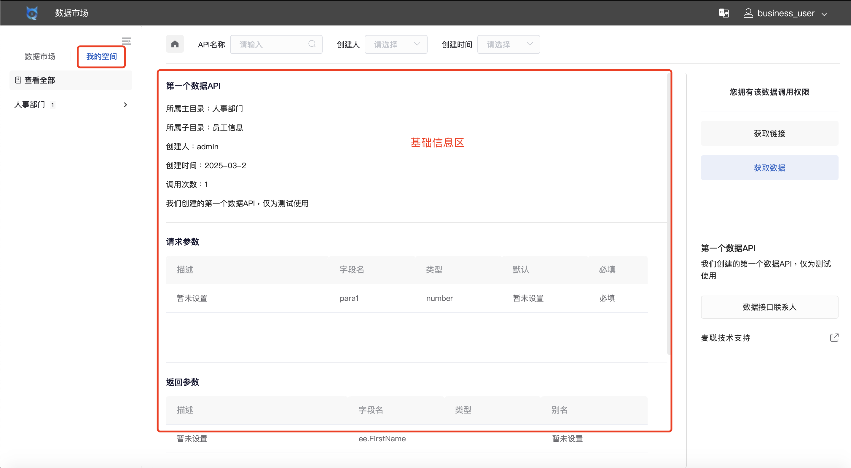Click the 人事部门 directory item
The height and width of the screenshot is (468, 851).
71,105
